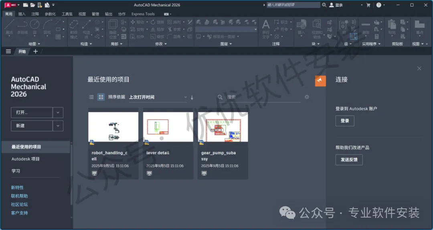Select the Stretch (拉伸) tool
This screenshot has height=230, width=433.
[137, 37]
